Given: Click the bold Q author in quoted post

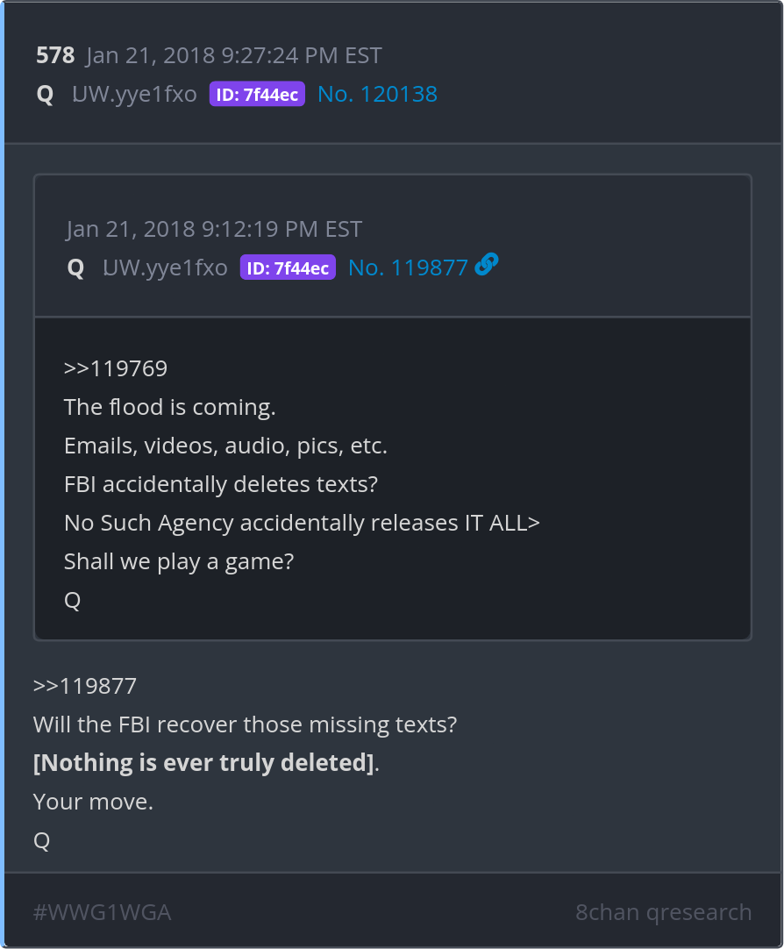Looking at the screenshot, I should [x=75, y=268].
